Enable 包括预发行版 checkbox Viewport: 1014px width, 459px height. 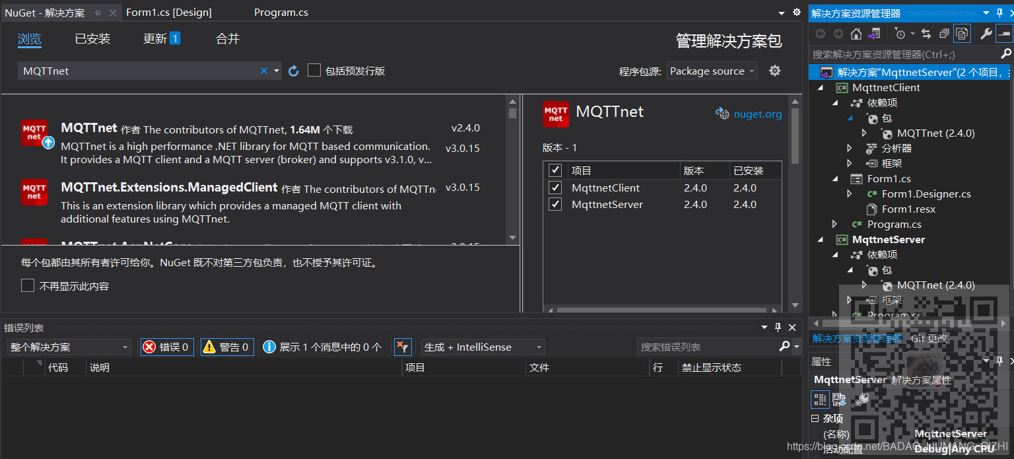point(314,70)
